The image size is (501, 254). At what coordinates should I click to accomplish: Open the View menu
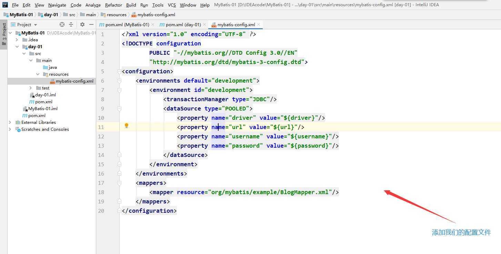[x=39, y=5]
